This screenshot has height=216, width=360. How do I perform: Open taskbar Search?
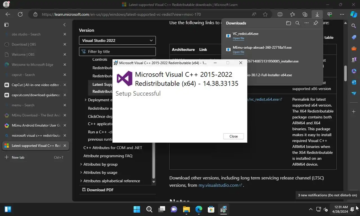(149, 209)
